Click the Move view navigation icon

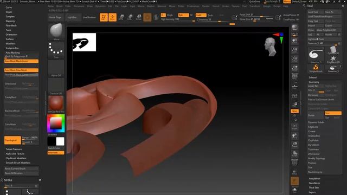pos(294,136)
